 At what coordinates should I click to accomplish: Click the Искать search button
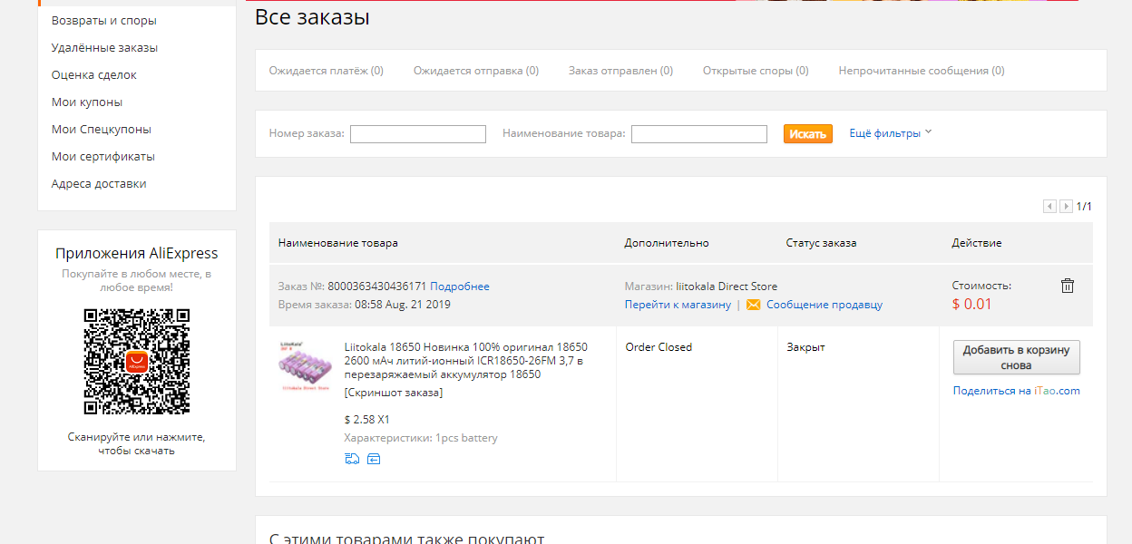point(808,134)
